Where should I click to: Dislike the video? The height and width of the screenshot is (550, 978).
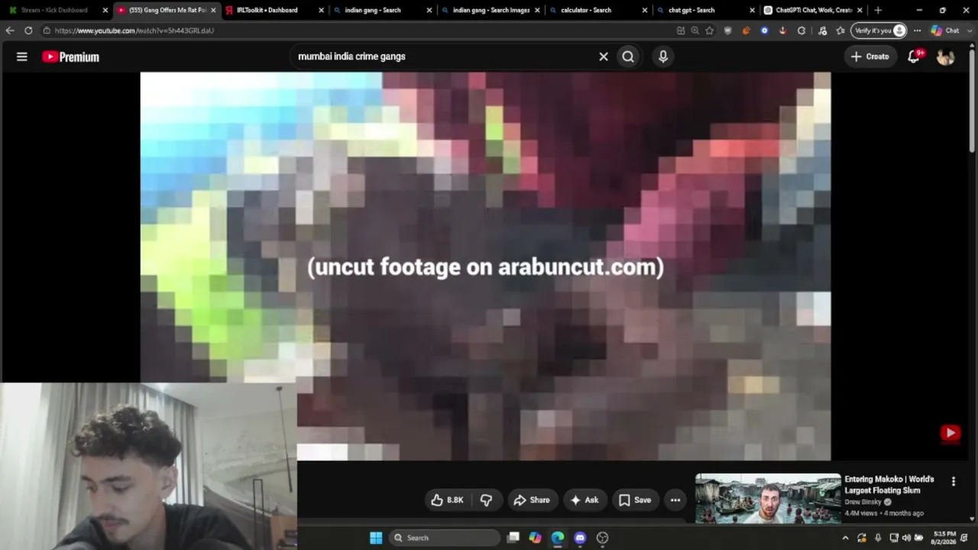[x=486, y=500]
